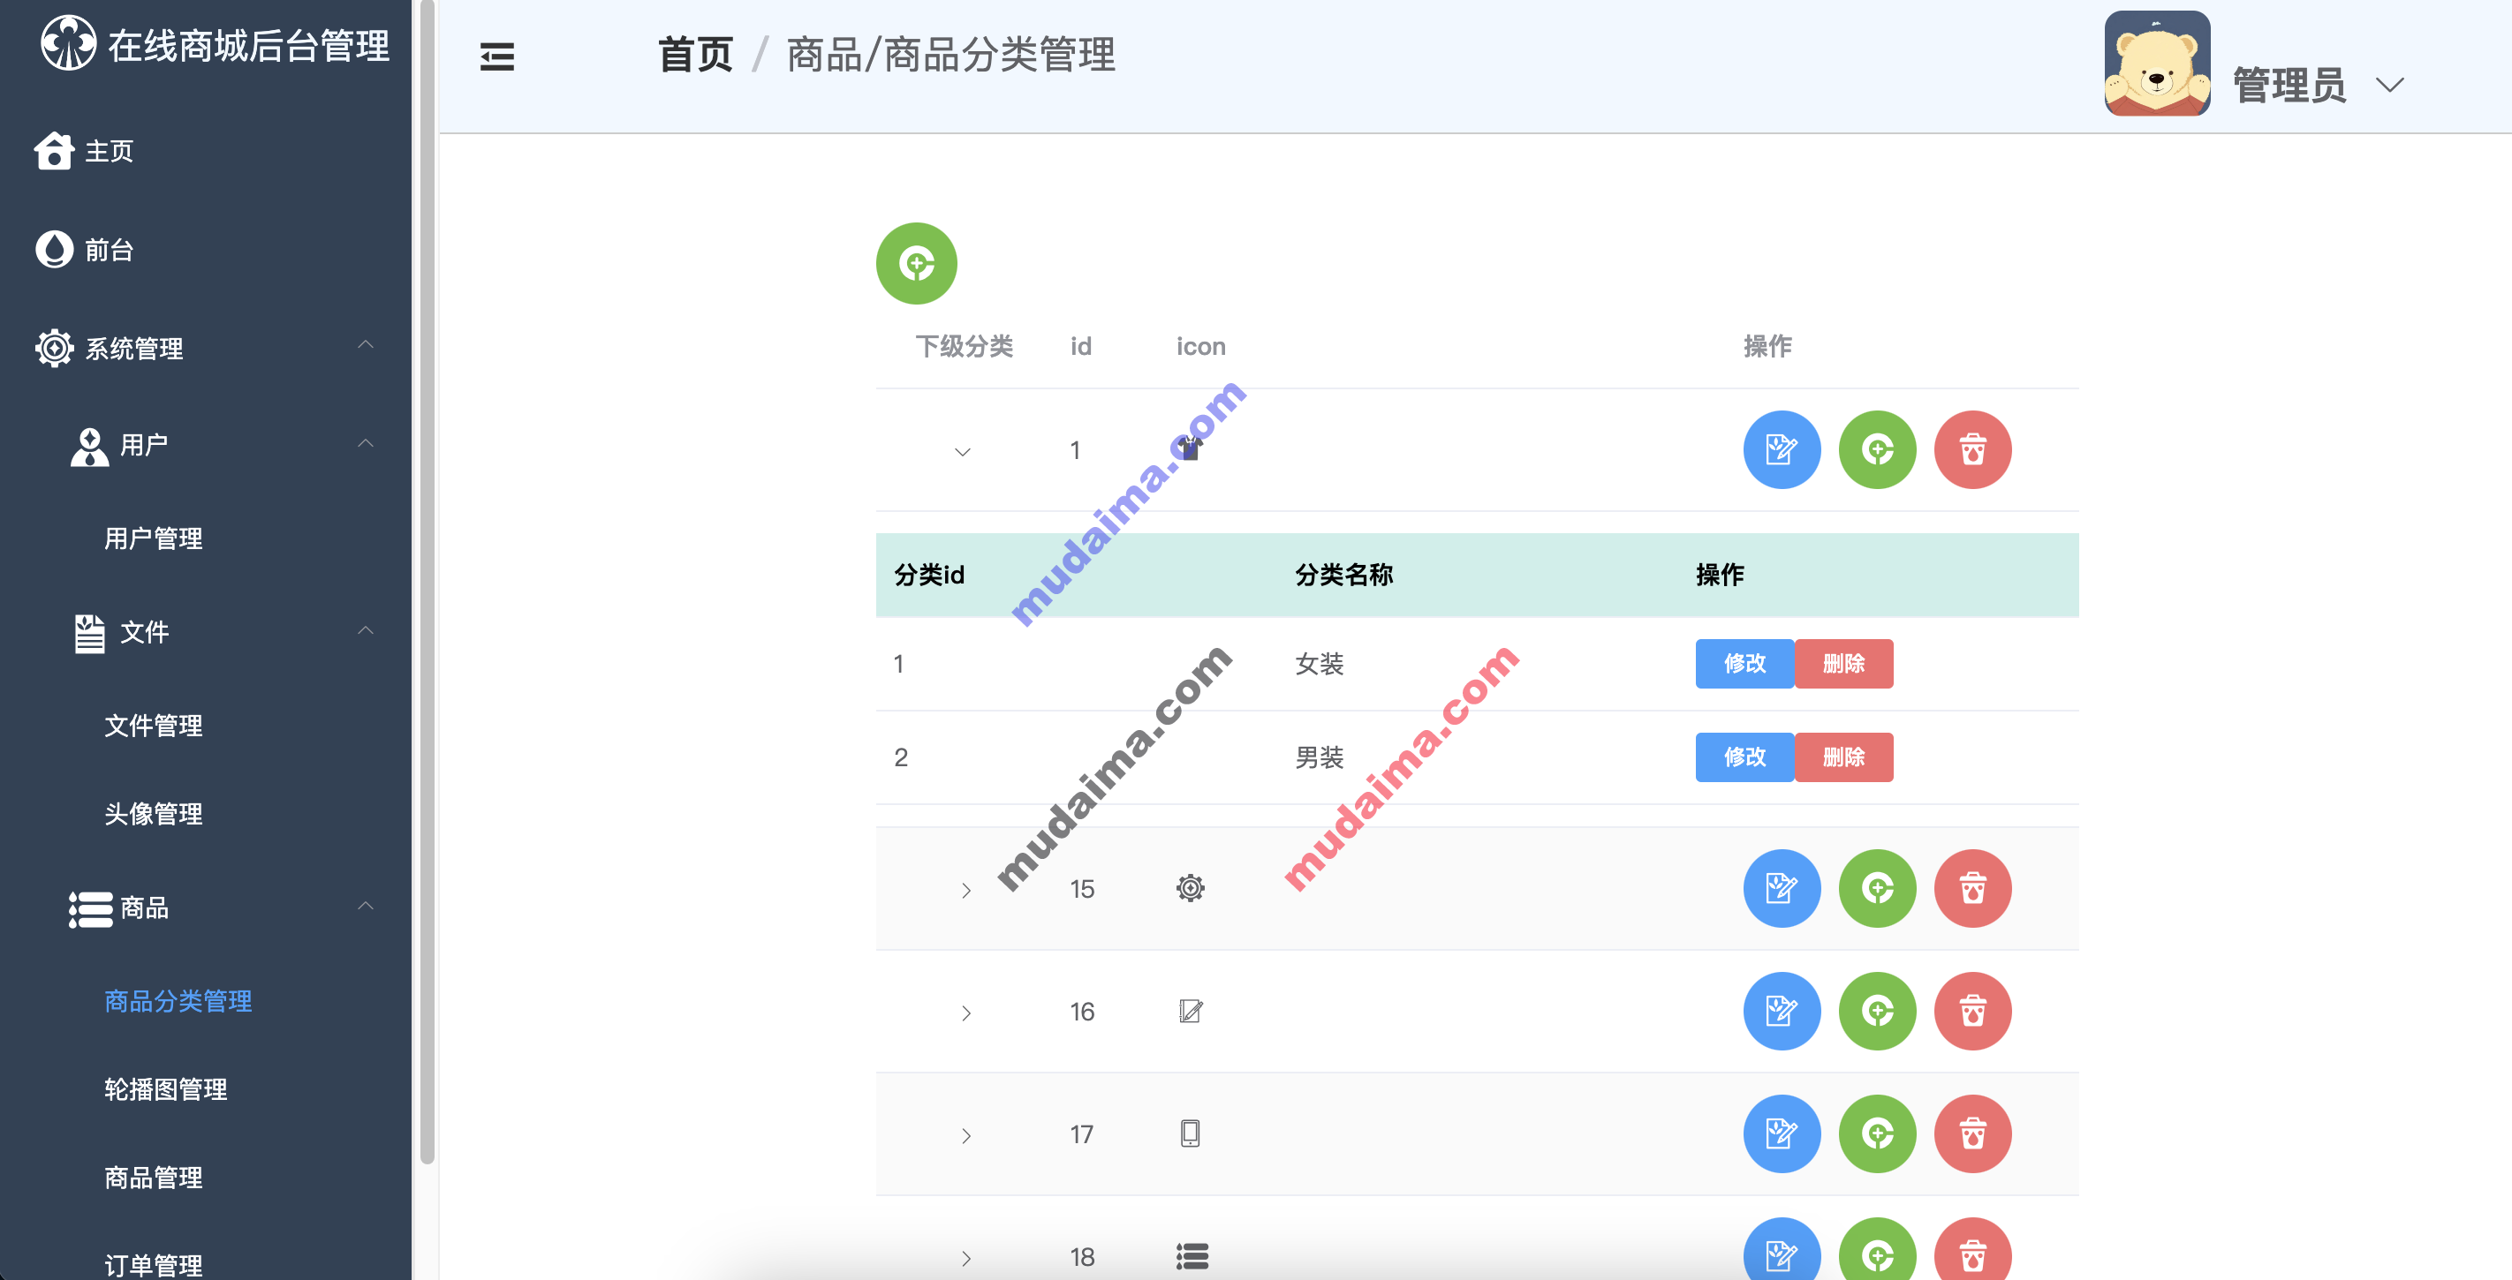The height and width of the screenshot is (1280, 2512).
Task: Select the blue edit icon for category id 1
Action: pyautogui.click(x=1781, y=449)
